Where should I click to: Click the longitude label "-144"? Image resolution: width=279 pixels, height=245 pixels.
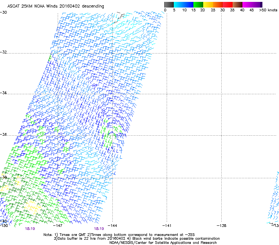(x=112, y=226)
